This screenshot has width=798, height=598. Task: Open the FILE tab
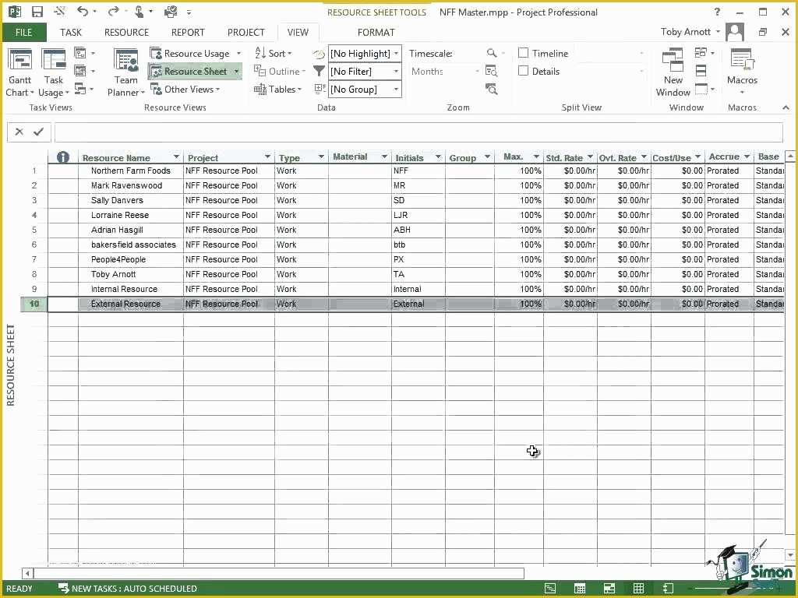pyautogui.click(x=24, y=33)
